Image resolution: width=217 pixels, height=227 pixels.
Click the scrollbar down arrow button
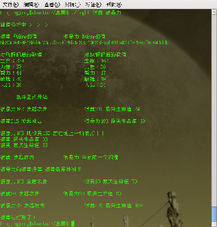214,224
